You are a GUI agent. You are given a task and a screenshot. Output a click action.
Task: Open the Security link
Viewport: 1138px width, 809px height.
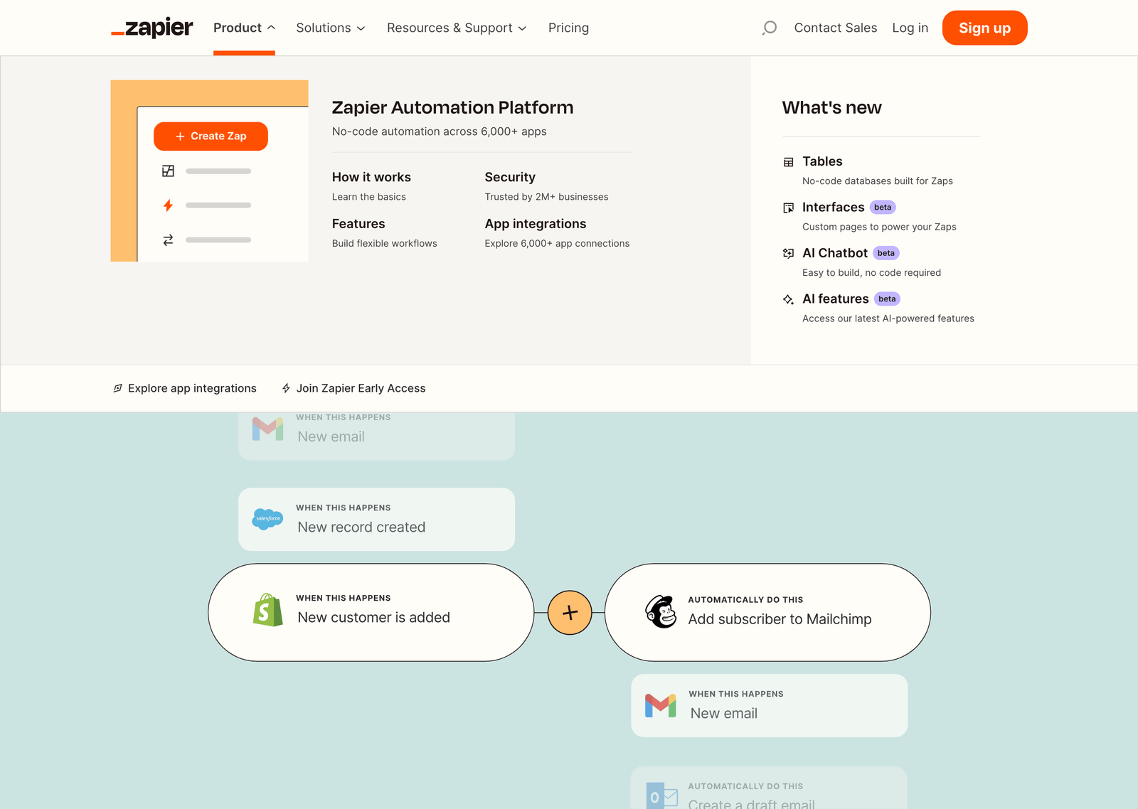click(510, 177)
